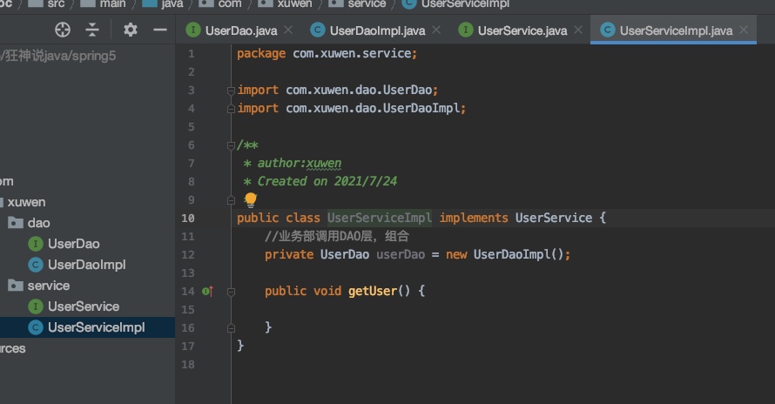Select UserDao interface in project tree
Image resolution: width=775 pixels, height=404 pixels.
coord(73,244)
